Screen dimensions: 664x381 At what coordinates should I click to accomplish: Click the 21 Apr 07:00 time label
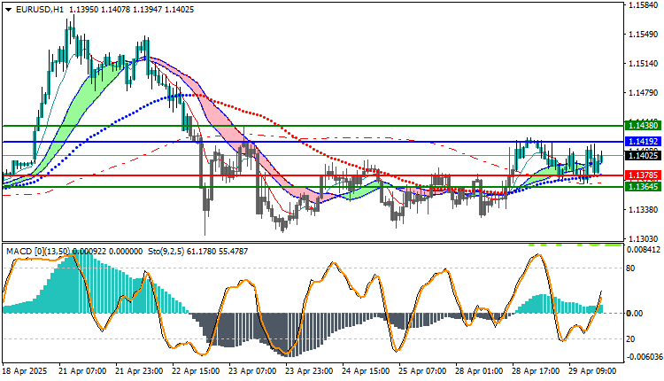coord(82,371)
